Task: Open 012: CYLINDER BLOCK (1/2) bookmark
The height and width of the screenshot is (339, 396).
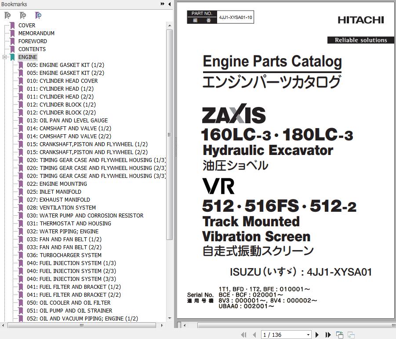Action: (x=61, y=104)
